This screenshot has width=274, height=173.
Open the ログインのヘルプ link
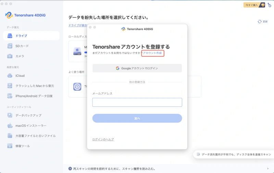pos(103,140)
